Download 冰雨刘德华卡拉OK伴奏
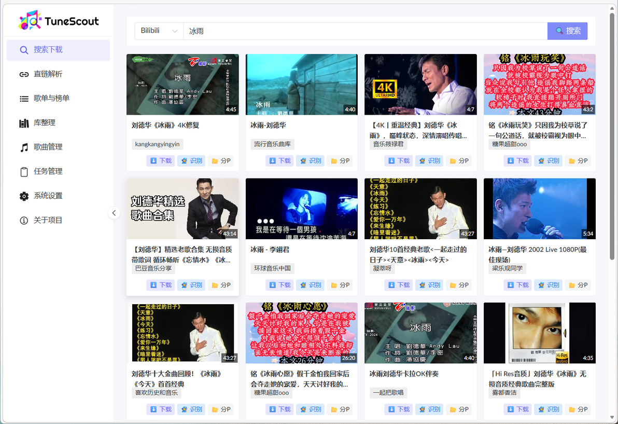Image resolution: width=618 pixels, height=424 pixels. 399,409
